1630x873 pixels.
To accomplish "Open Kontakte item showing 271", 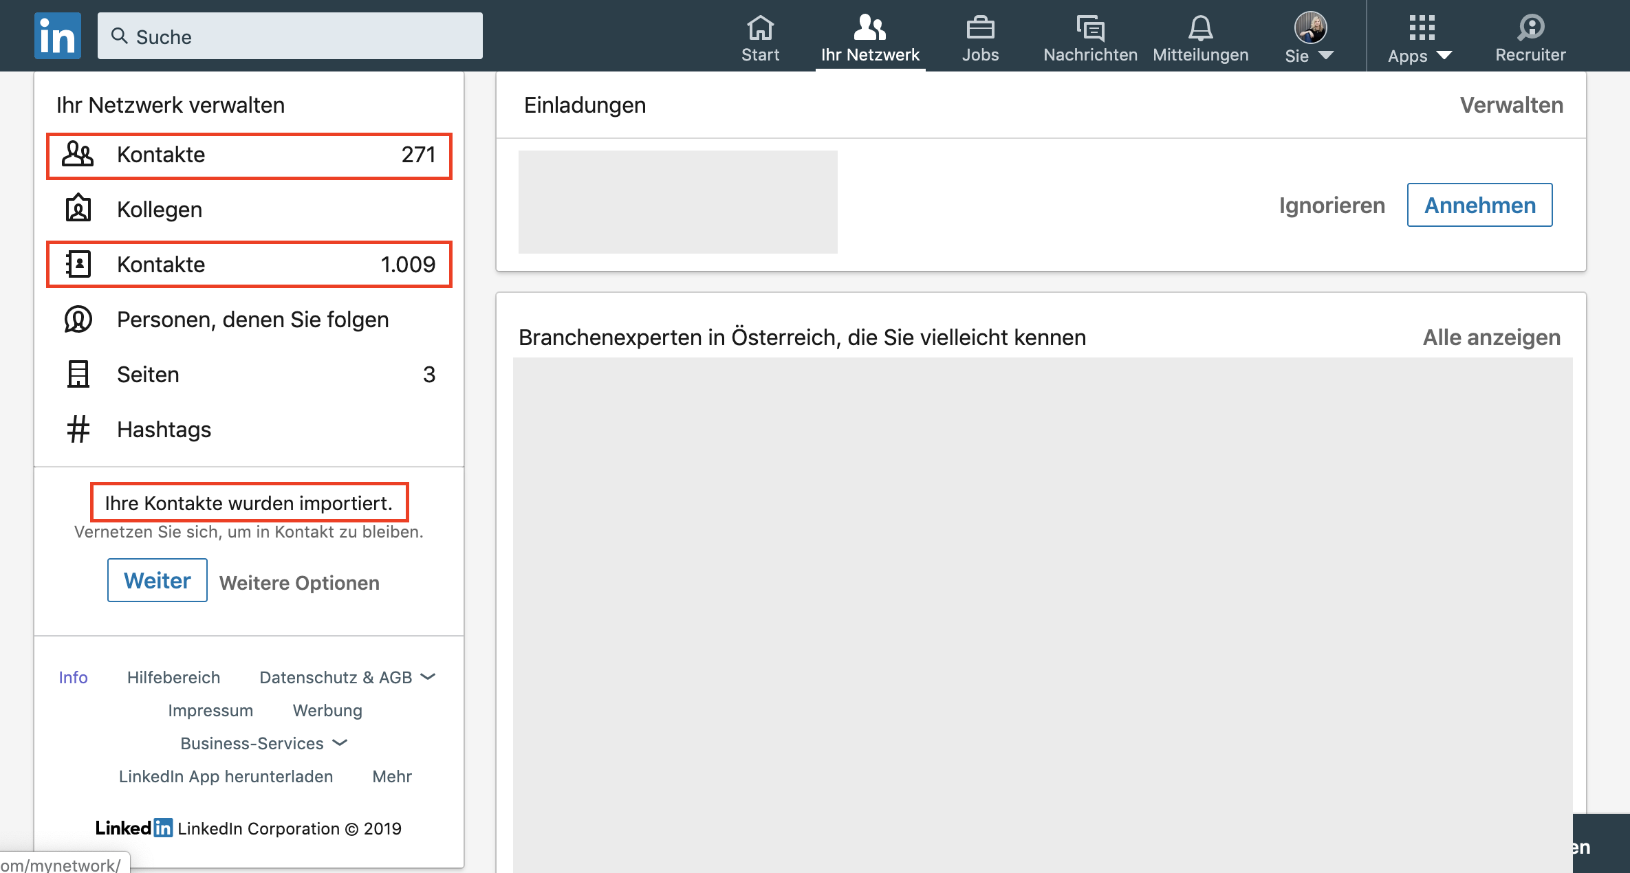I will pos(249,155).
